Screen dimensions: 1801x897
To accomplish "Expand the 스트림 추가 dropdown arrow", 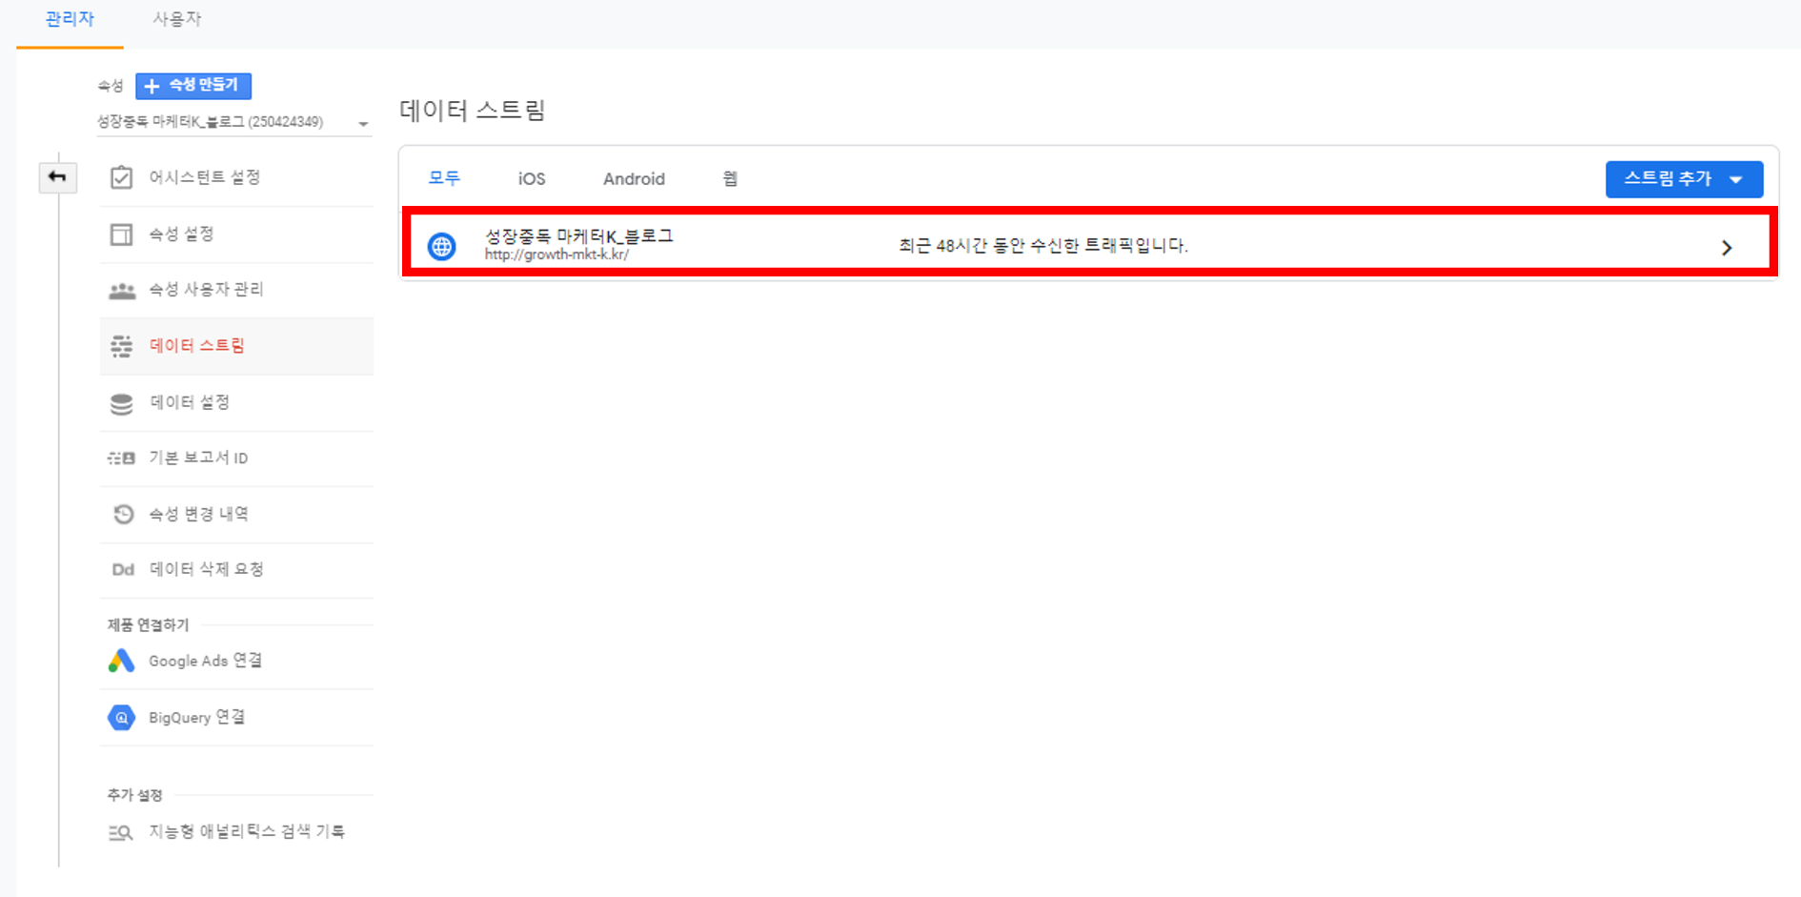I will (1736, 179).
